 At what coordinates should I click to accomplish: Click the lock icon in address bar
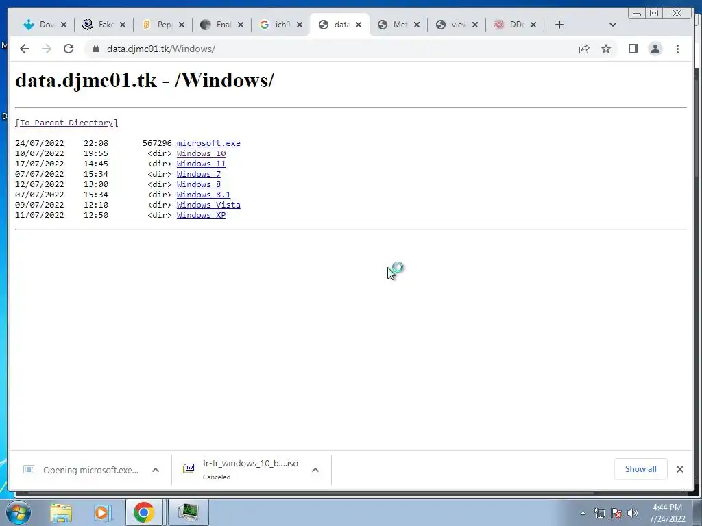[x=96, y=49]
